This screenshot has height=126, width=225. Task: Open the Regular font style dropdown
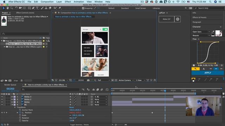[x=201, y=35]
